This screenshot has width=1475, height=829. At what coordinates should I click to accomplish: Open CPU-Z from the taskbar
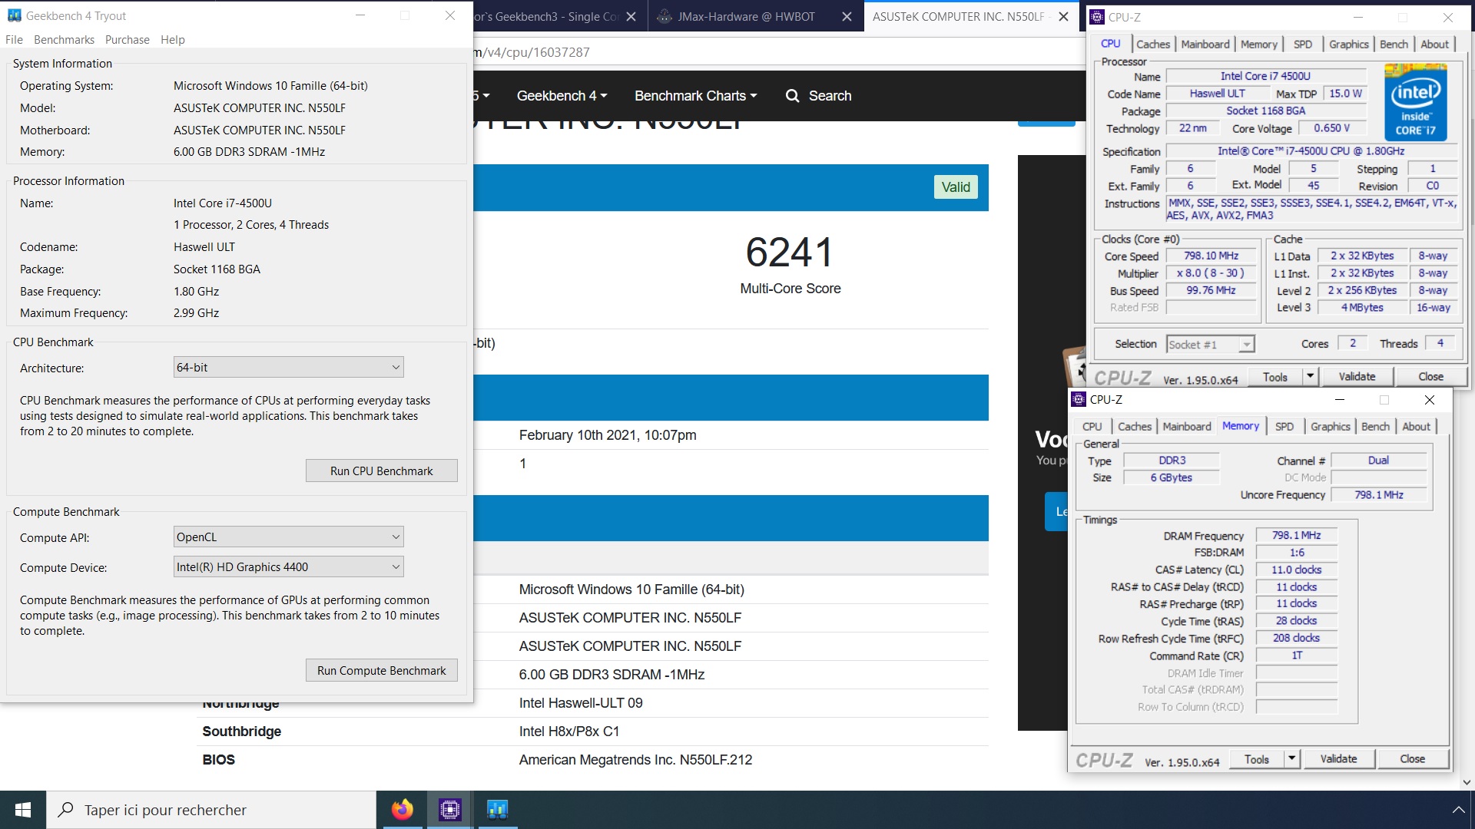pos(450,810)
